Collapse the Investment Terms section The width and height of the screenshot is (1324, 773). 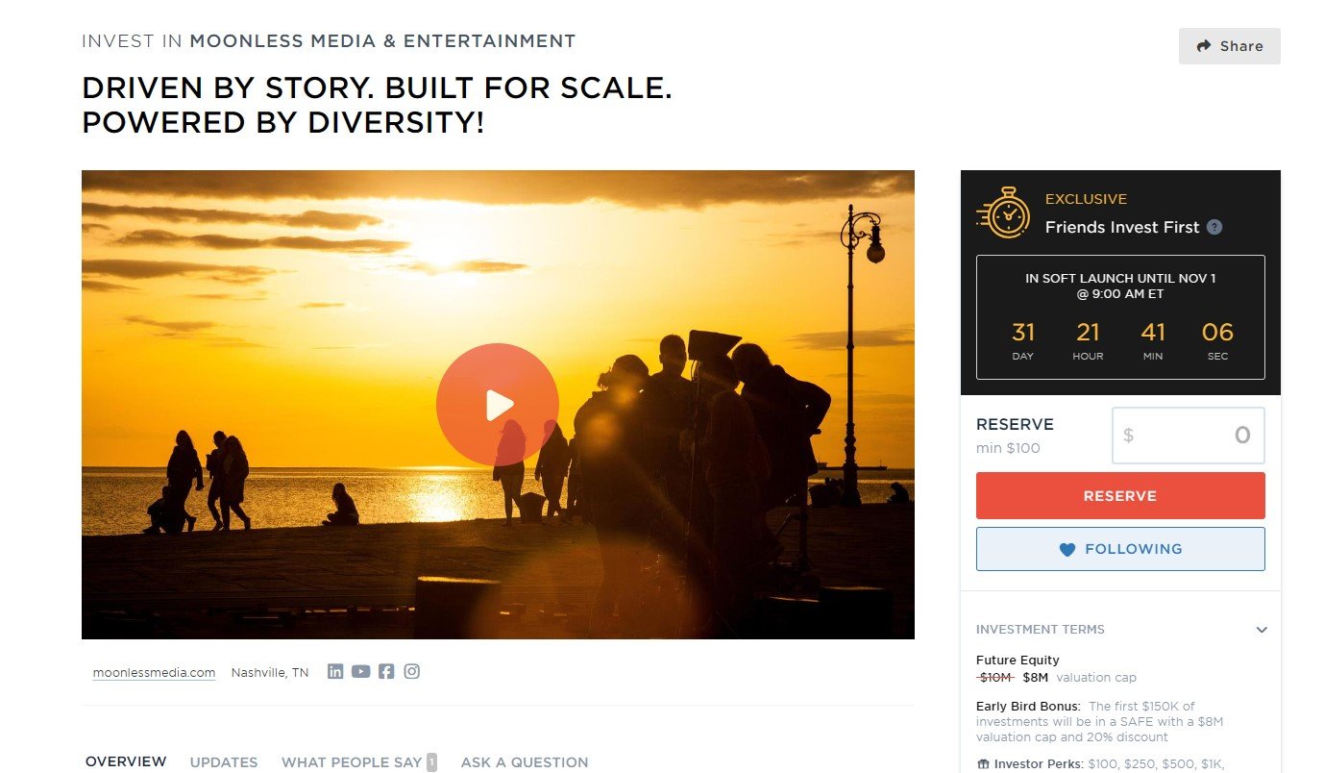(1262, 630)
